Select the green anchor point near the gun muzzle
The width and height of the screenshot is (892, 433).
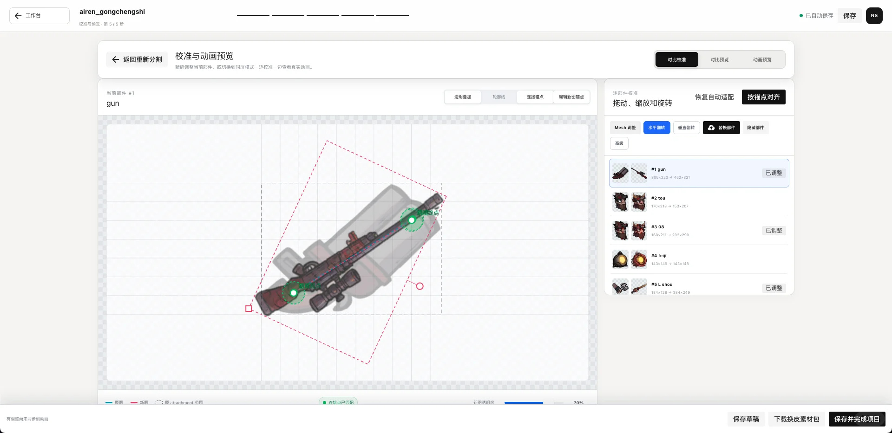(412, 220)
